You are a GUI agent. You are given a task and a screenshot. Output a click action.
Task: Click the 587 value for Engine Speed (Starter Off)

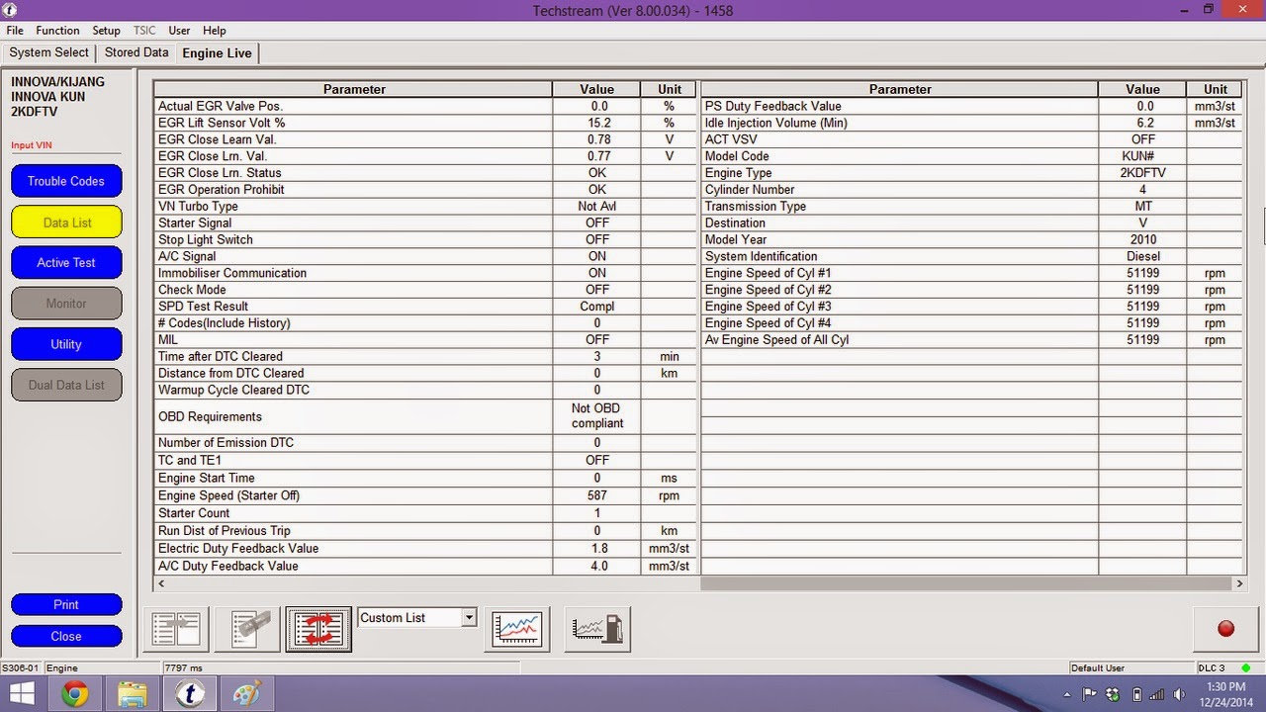click(597, 495)
